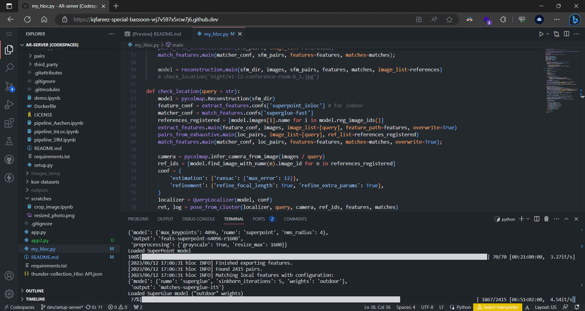Click dev/setup-server branch in status bar

(62, 307)
